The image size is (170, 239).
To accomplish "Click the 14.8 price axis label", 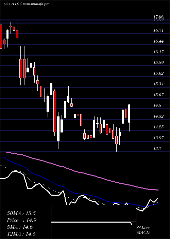I will pyautogui.click(x=157, y=106).
